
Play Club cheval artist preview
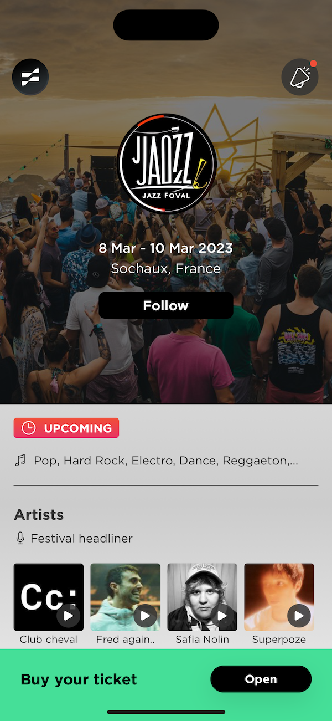[x=69, y=616]
